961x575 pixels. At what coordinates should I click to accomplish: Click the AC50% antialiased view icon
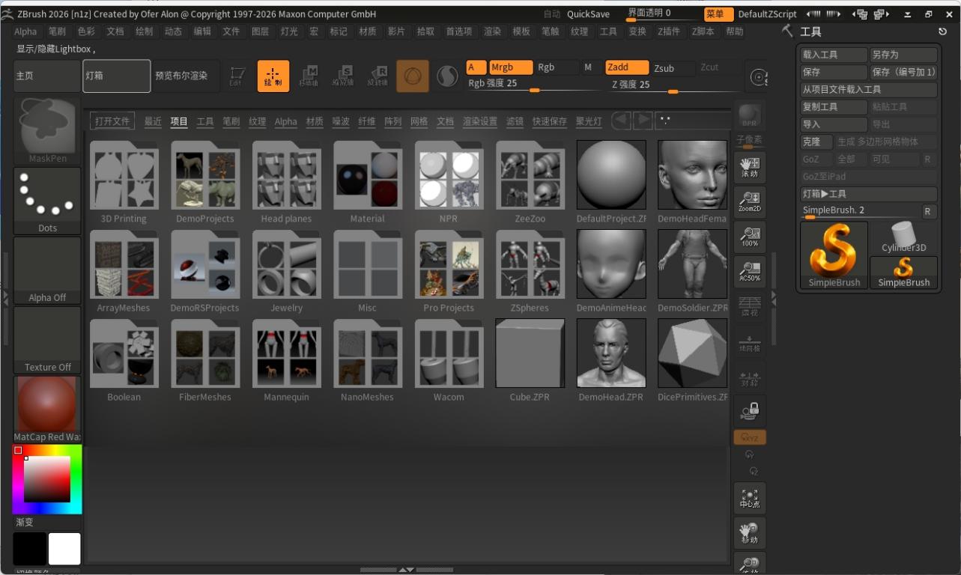click(x=749, y=271)
